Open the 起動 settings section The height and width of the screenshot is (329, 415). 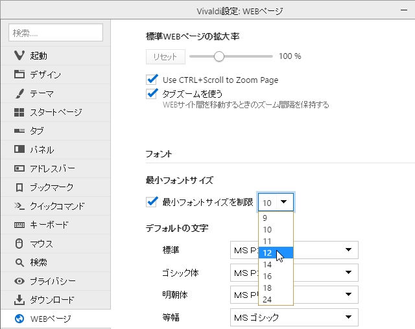tap(56, 56)
